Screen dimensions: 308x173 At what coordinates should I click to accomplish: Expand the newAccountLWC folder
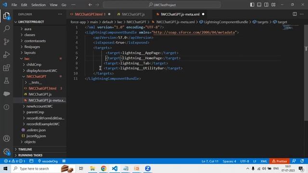(39, 106)
